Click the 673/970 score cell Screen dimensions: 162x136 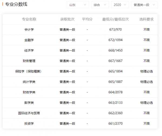115,29
